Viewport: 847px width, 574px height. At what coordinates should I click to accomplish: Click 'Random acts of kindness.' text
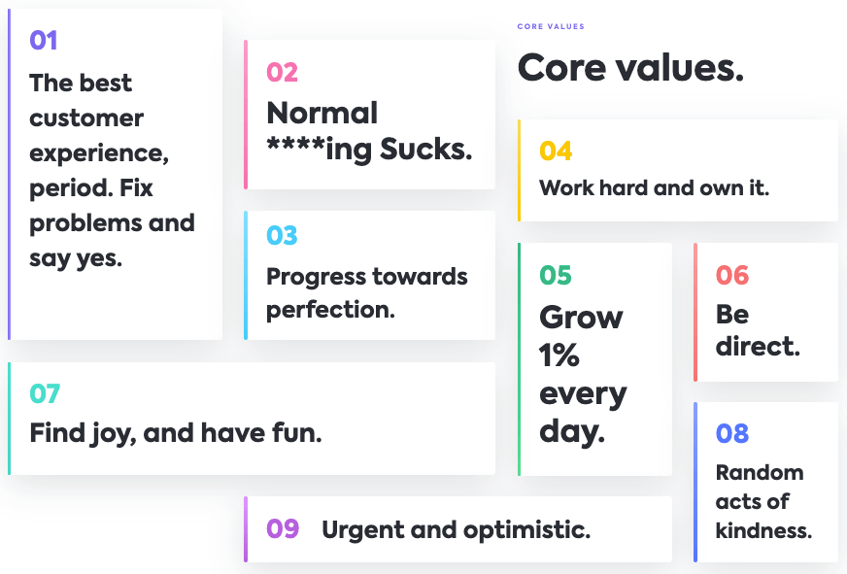coord(763,501)
